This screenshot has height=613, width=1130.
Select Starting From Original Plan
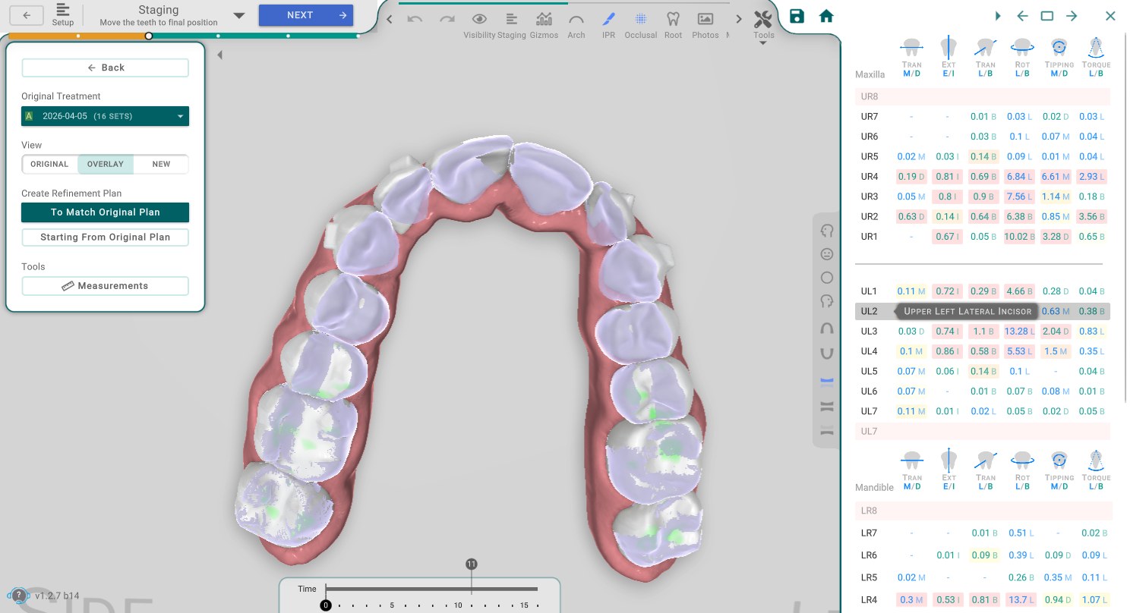(x=105, y=237)
